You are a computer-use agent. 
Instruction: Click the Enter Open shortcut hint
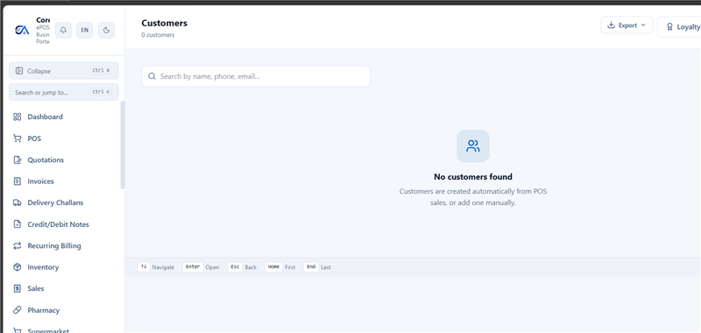tap(202, 267)
